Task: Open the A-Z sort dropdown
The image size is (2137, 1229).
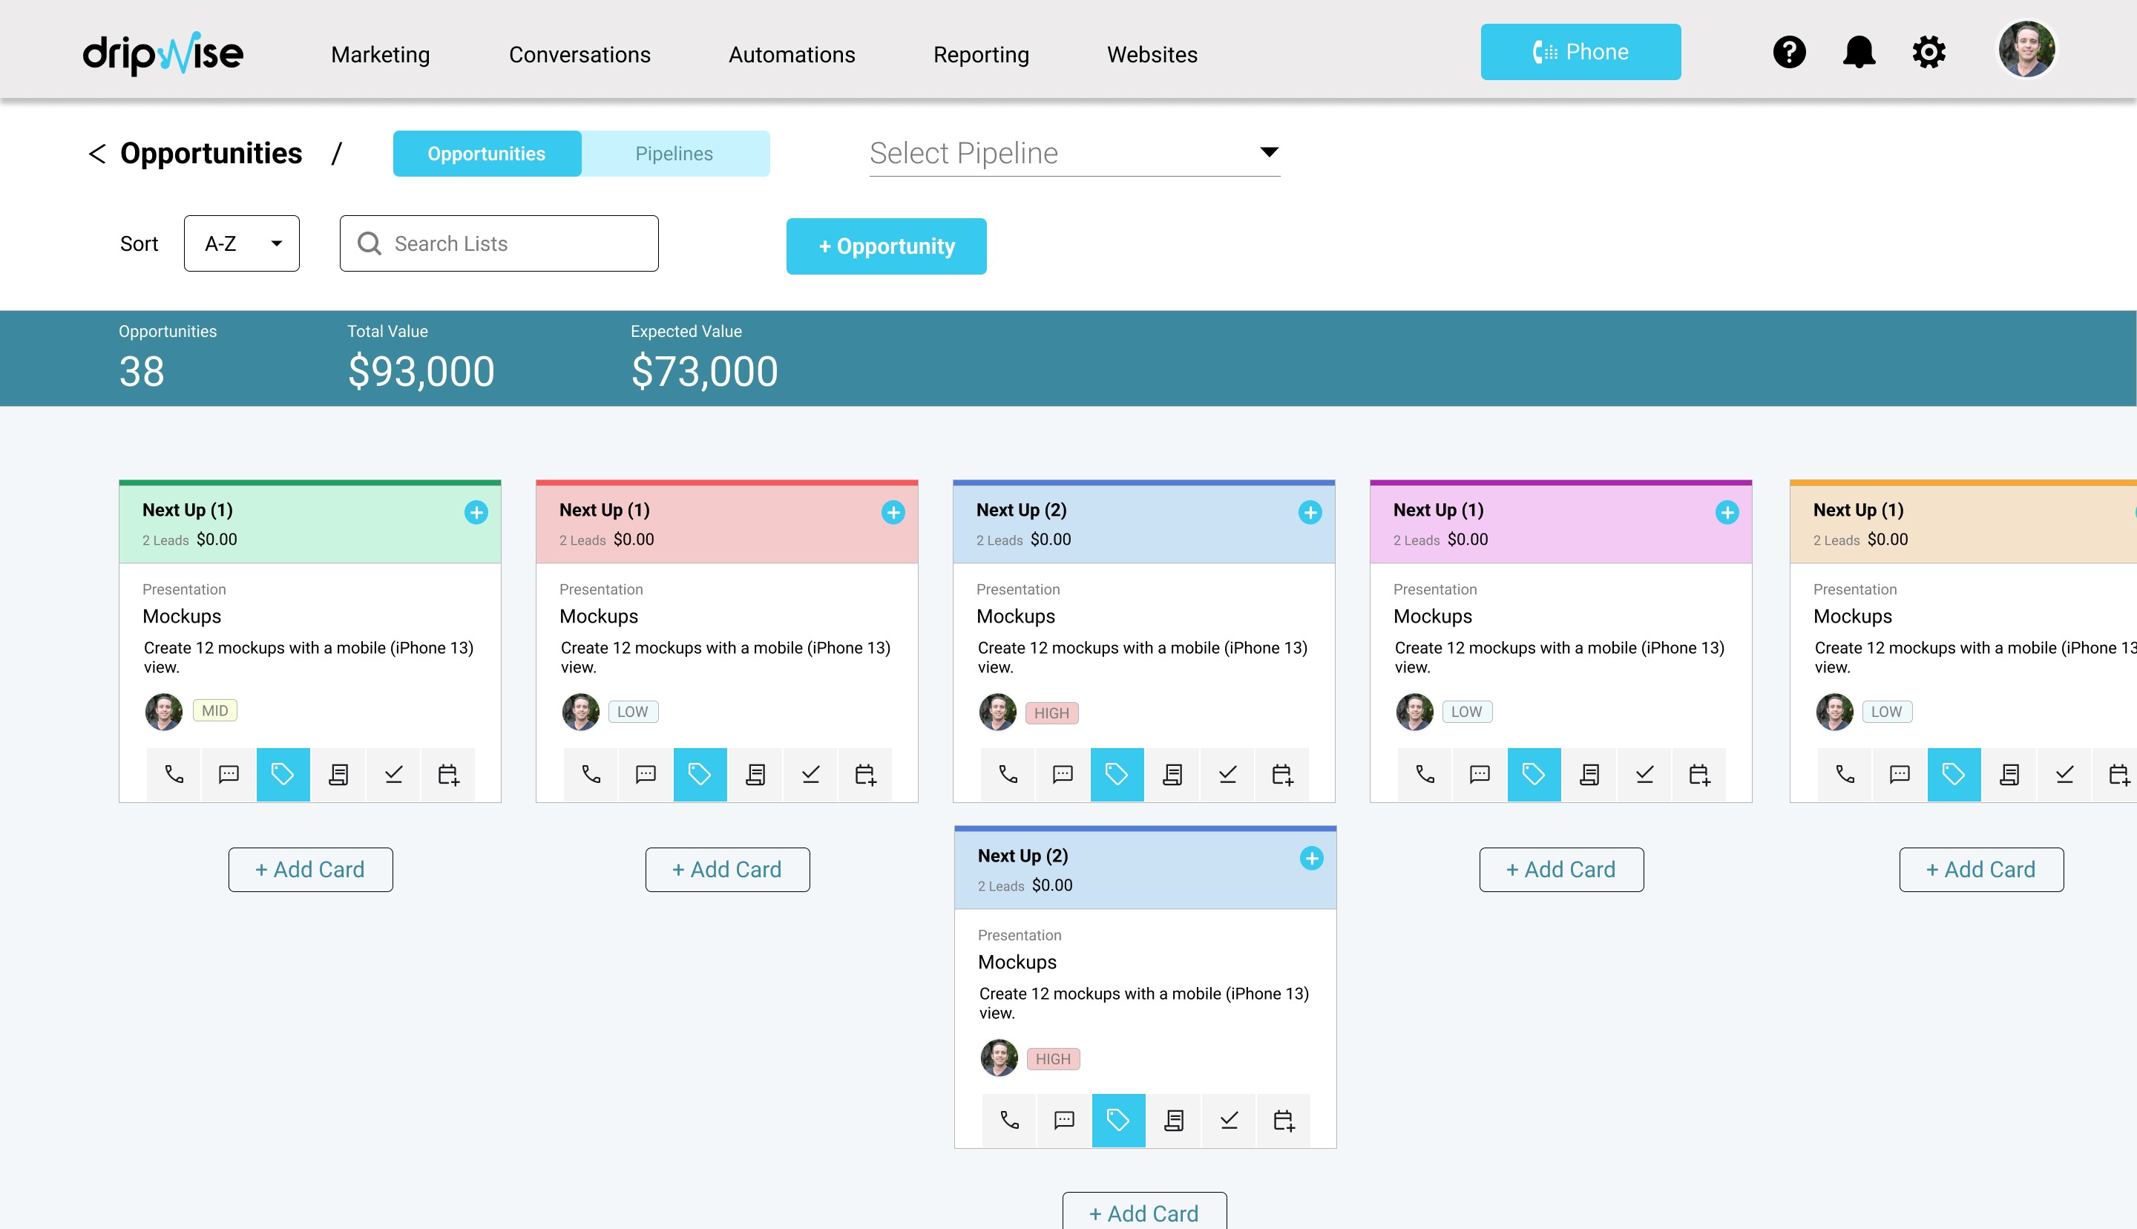Action: pos(241,243)
